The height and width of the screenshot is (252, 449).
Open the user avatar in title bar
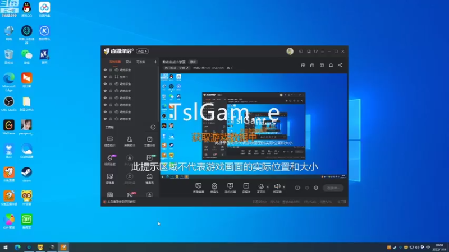pyautogui.click(x=290, y=52)
